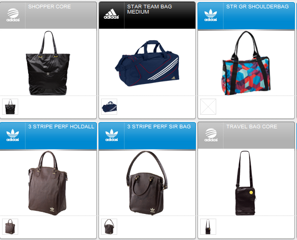Select the brown Holdall small thumbnail
The image size is (297, 240).
pos(10,227)
